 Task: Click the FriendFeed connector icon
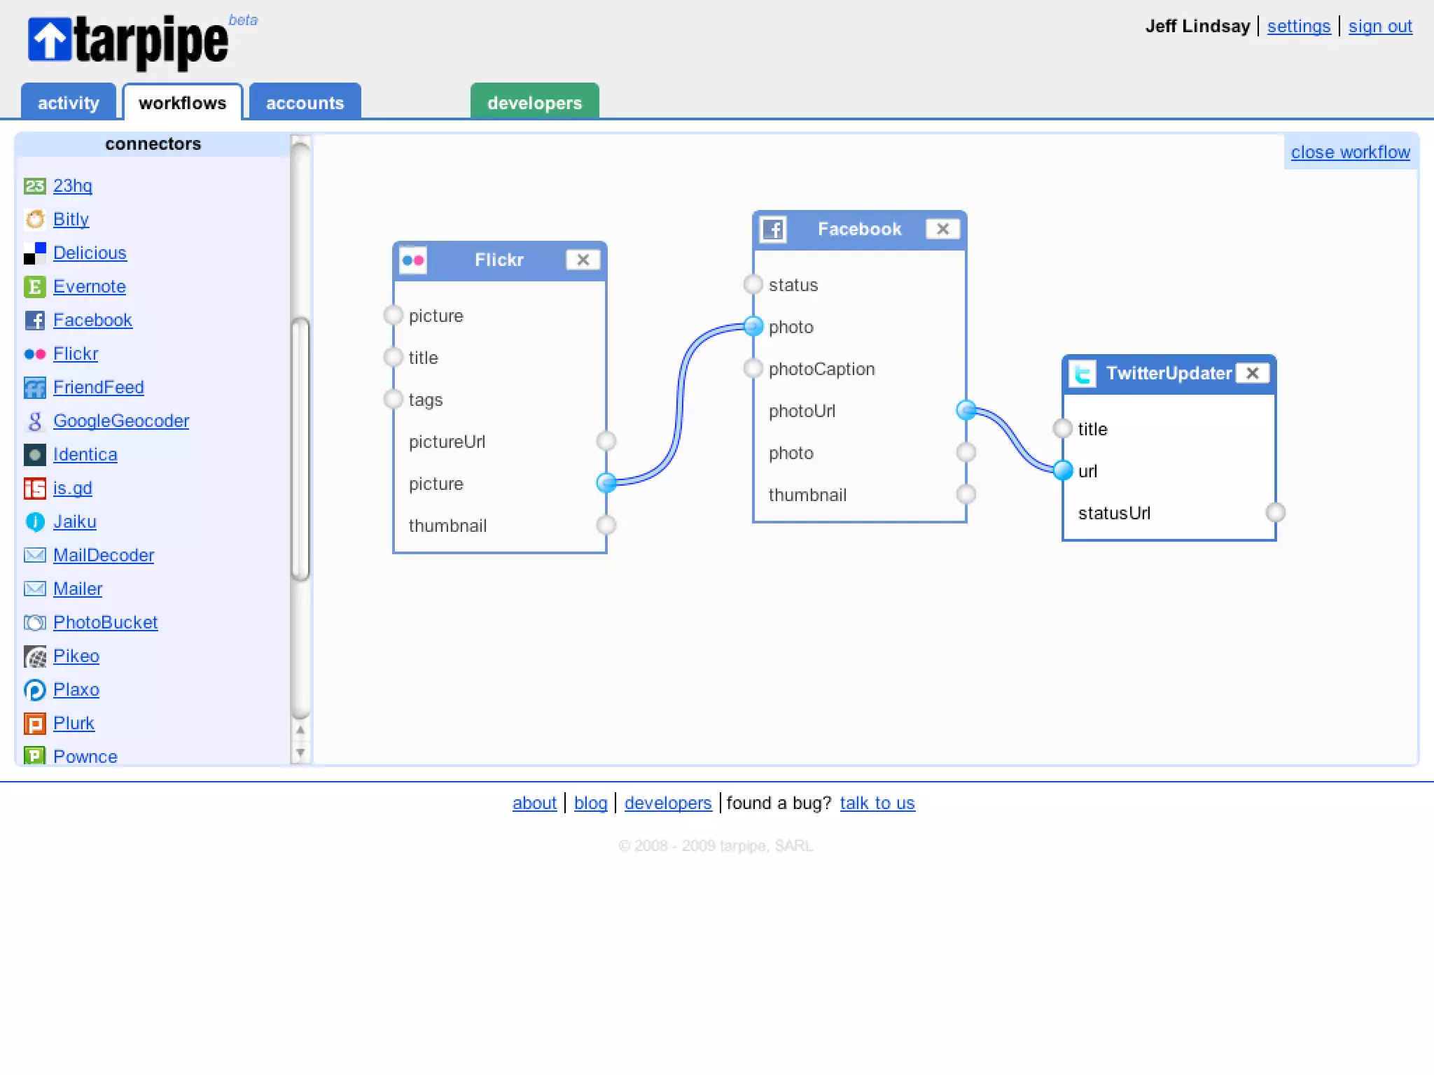coord(34,387)
